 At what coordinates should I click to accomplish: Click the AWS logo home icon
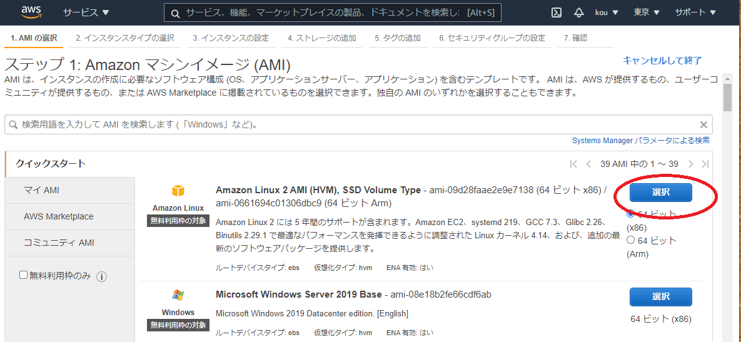click(x=32, y=13)
